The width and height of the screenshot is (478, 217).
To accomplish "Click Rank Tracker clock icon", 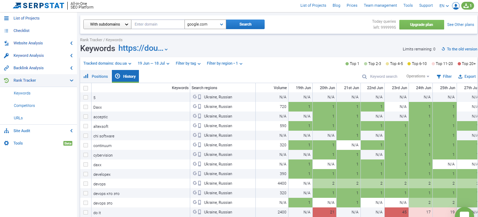I will click(x=6, y=80).
